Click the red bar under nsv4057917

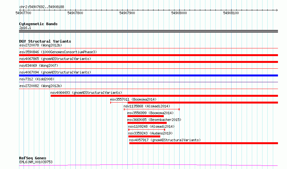click(203, 143)
